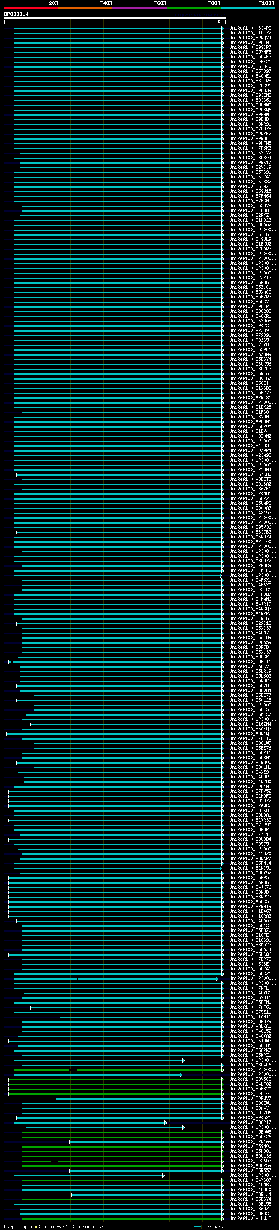279x1230 pixels.
Task: Select hit label UniRef100_A4RVP7
Action: 250,613
